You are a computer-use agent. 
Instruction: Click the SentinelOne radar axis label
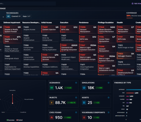pyautogui.click(x=12, y=90)
